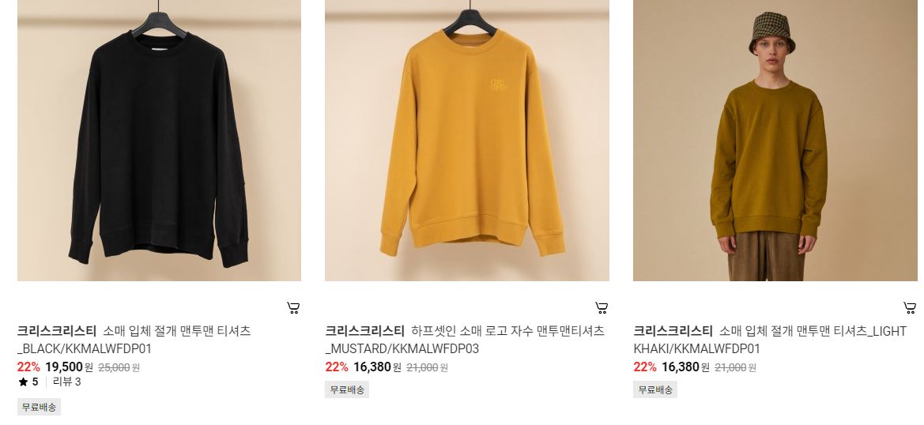The width and height of the screenshot is (924, 425).
Task: Click 무료배송 badge under black sweatshirt
Action: 39,407
